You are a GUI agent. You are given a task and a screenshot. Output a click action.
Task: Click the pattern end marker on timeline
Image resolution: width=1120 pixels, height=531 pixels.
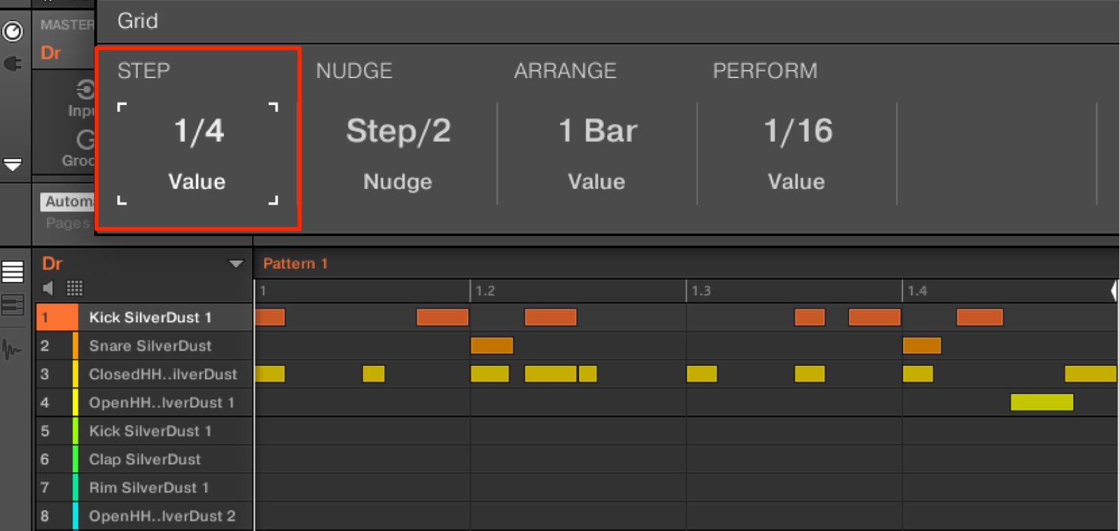pyautogui.click(x=1114, y=290)
